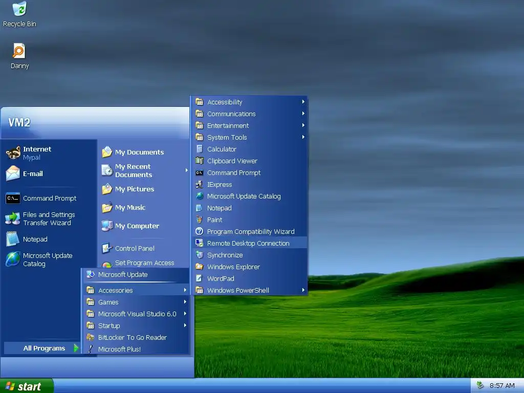524x393 pixels.
Task: Click the Command Prompt icon in Accessories submenu
Action: tap(200, 173)
